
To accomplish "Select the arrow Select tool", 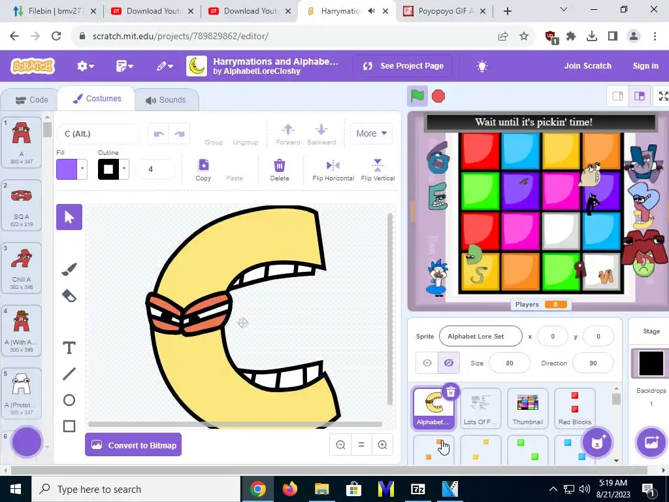I will [x=69, y=217].
